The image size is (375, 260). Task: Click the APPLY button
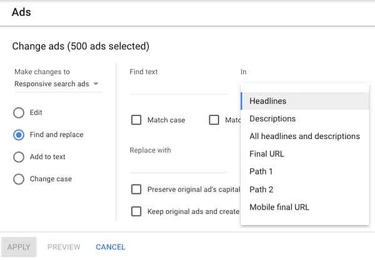coord(19,247)
